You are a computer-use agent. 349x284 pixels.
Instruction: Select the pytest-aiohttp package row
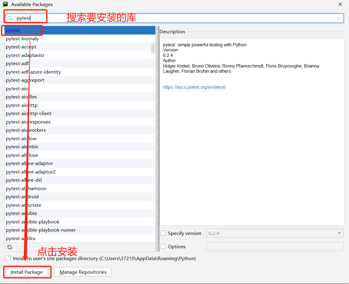tap(80, 105)
